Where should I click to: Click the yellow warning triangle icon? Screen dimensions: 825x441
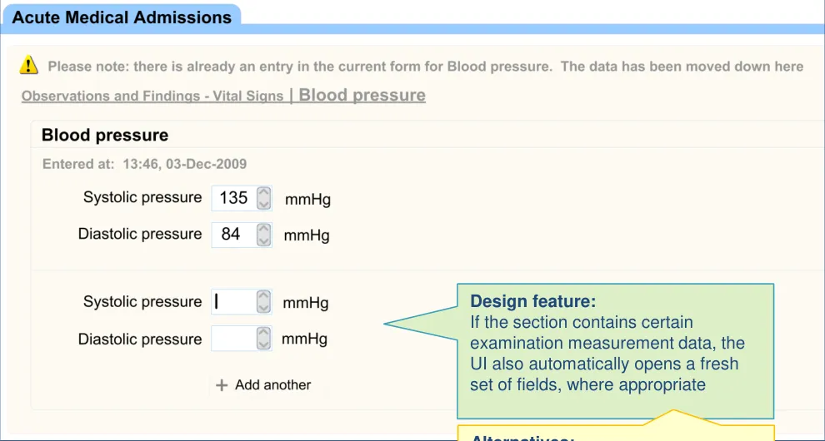click(29, 65)
